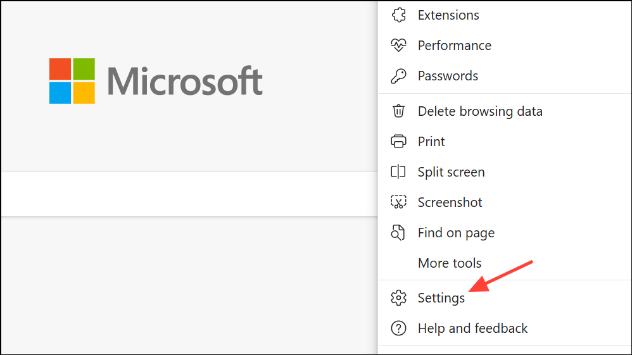Click the Microsoft logo
This screenshot has width=632, height=355.
coord(156,81)
